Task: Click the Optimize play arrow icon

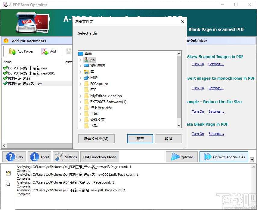Action: pos(175,157)
